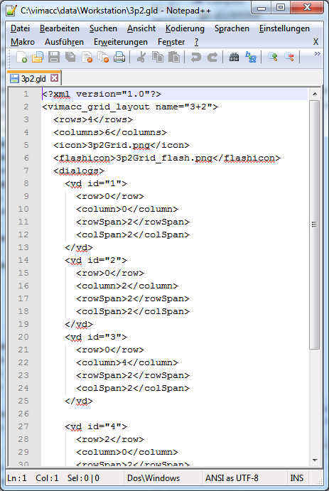Viewport: 329px width, 491px height.
Task: Open Find with the binoculars icon
Action: [234, 58]
